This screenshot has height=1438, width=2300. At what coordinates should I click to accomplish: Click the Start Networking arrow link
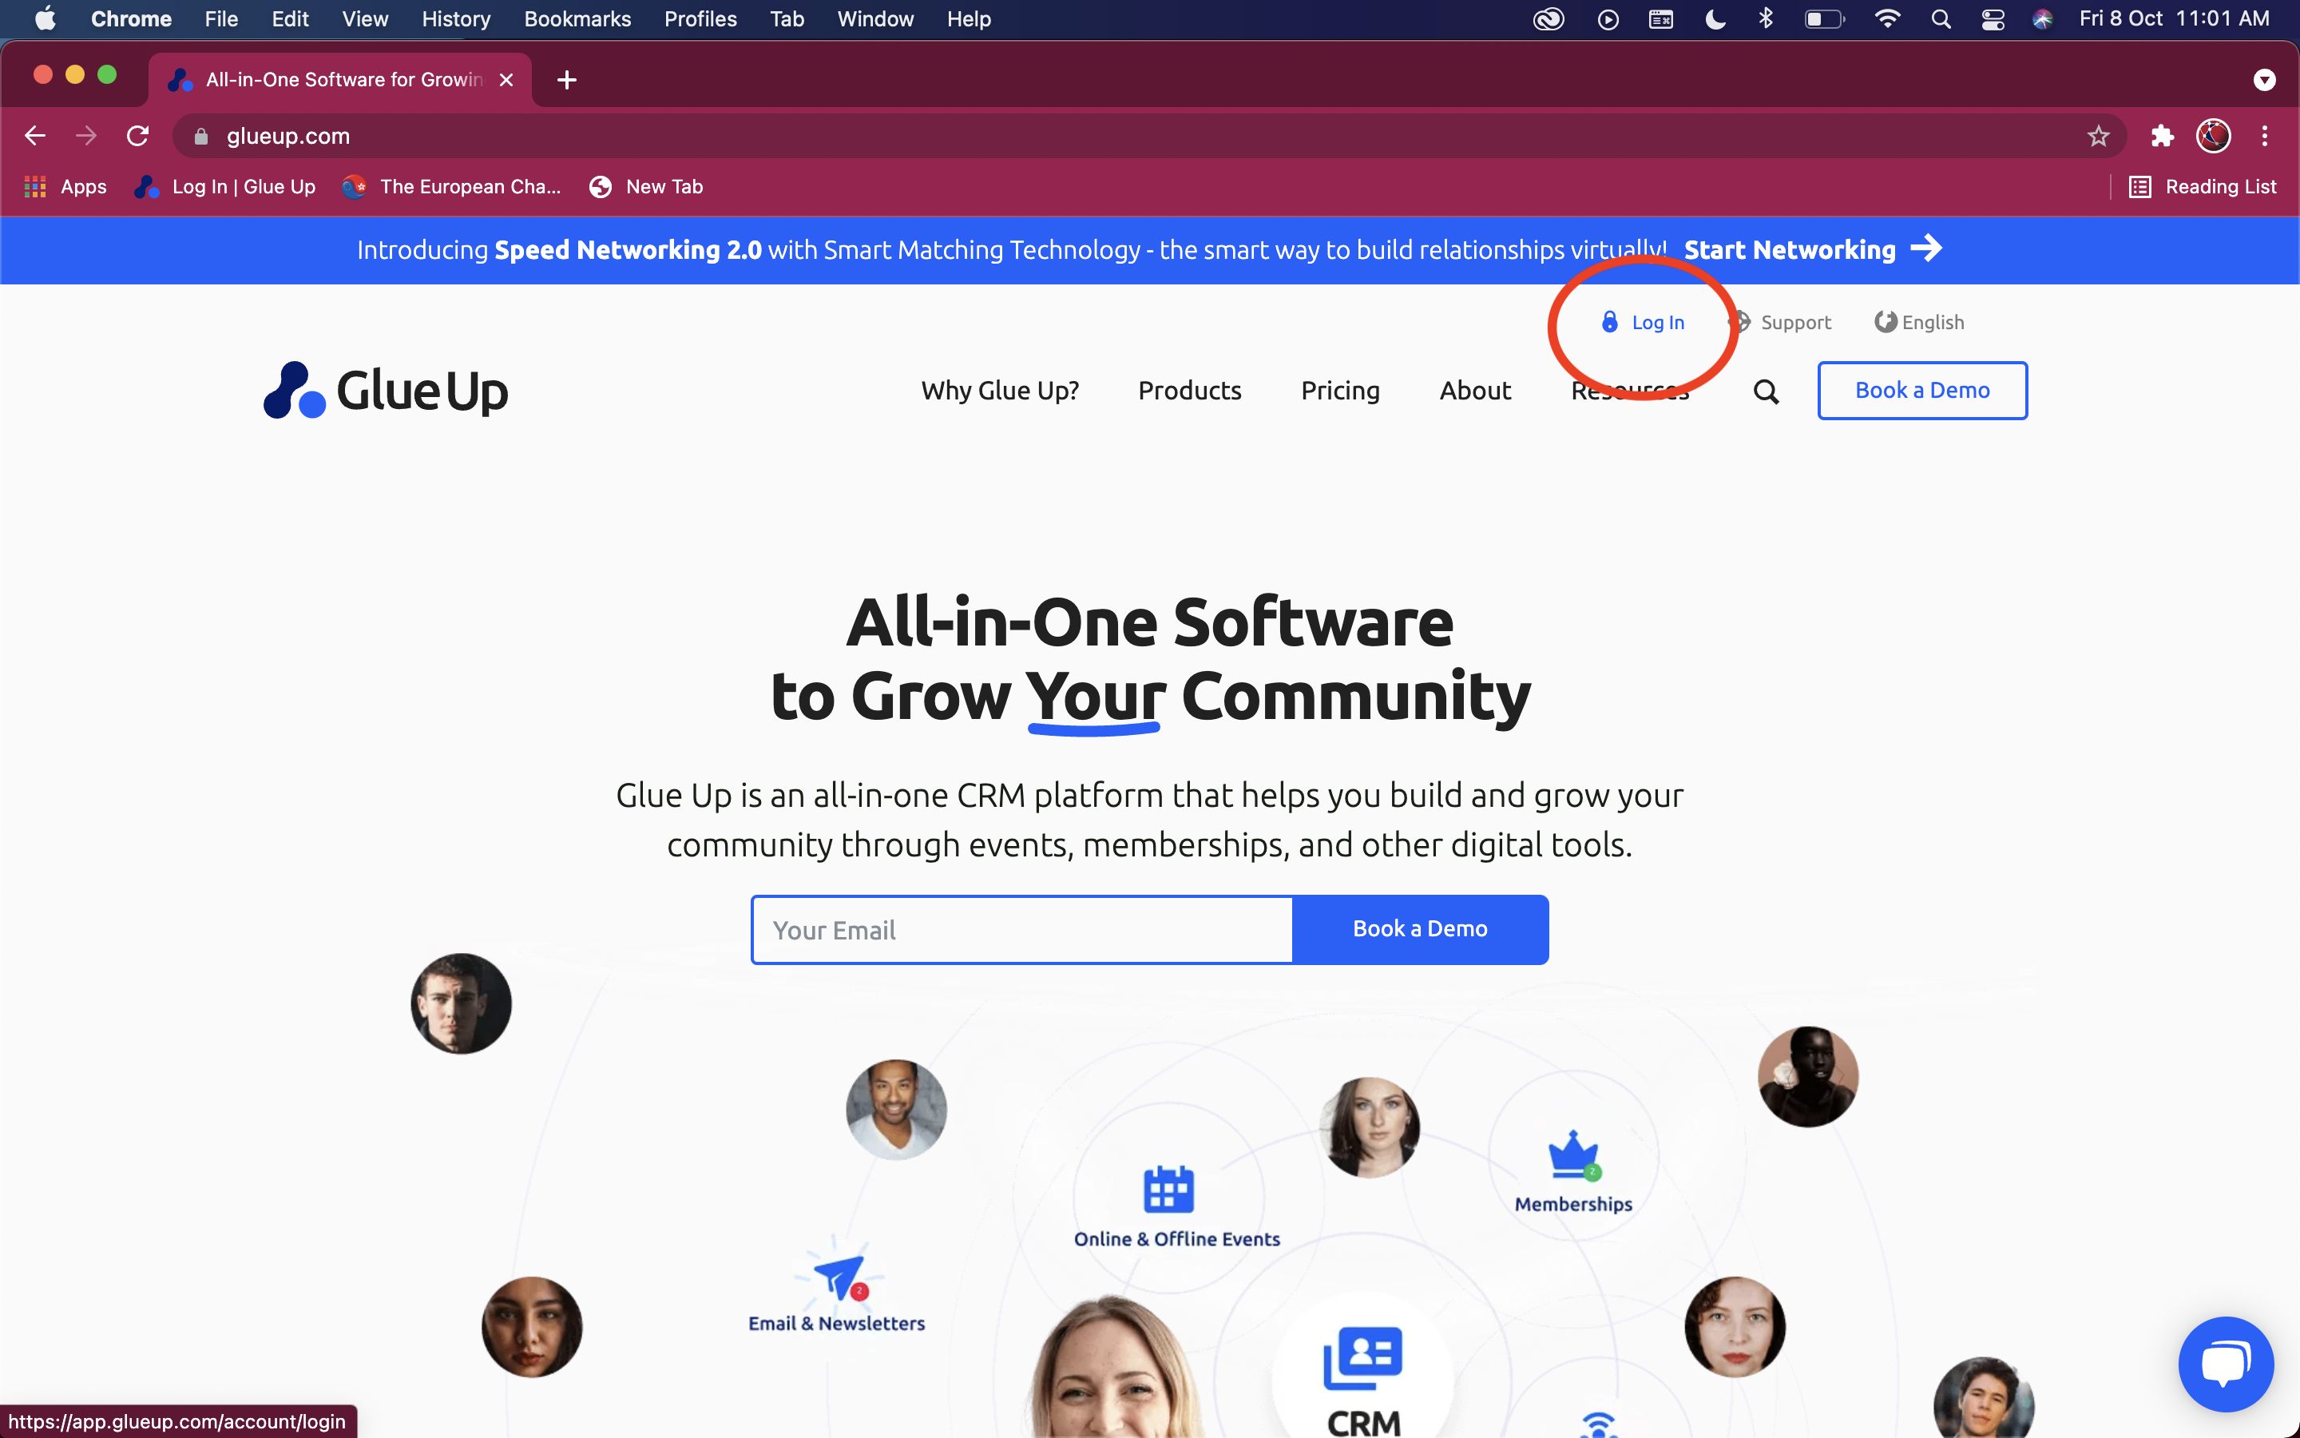[x=1927, y=248]
